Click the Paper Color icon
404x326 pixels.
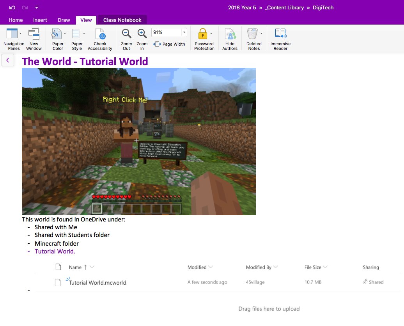[57, 34]
